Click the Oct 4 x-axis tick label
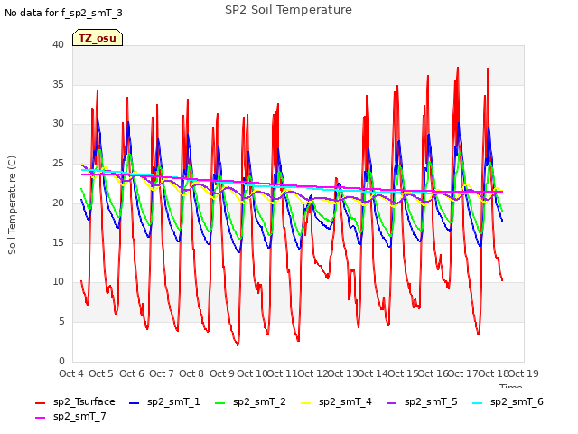 click(x=71, y=373)
